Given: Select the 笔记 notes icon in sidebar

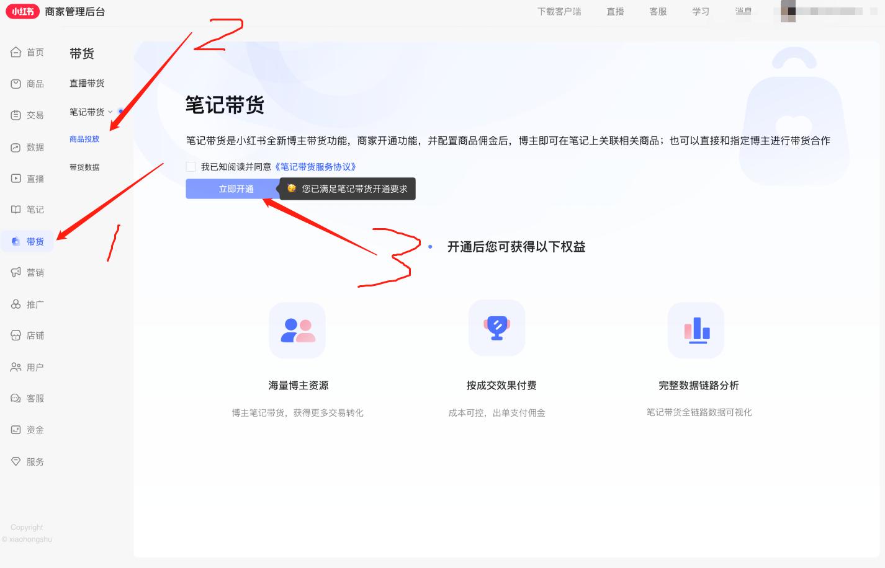Looking at the screenshot, I should click(x=17, y=210).
